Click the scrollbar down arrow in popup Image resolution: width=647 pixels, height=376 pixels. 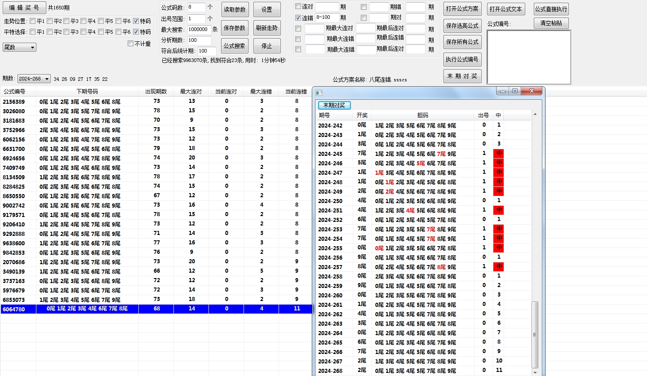tap(535, 372)
